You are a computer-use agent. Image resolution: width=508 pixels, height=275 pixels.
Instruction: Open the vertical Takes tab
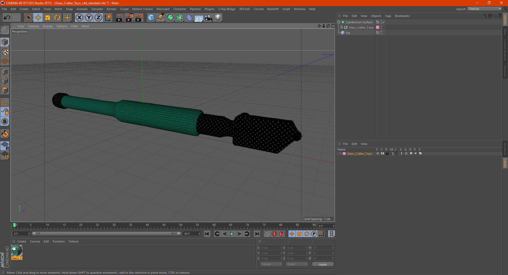(505, 32)
